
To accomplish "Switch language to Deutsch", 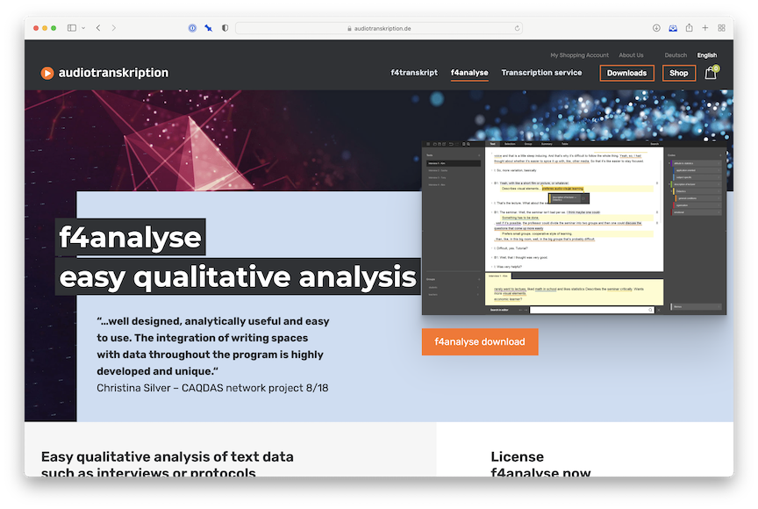I will point(676,55).
